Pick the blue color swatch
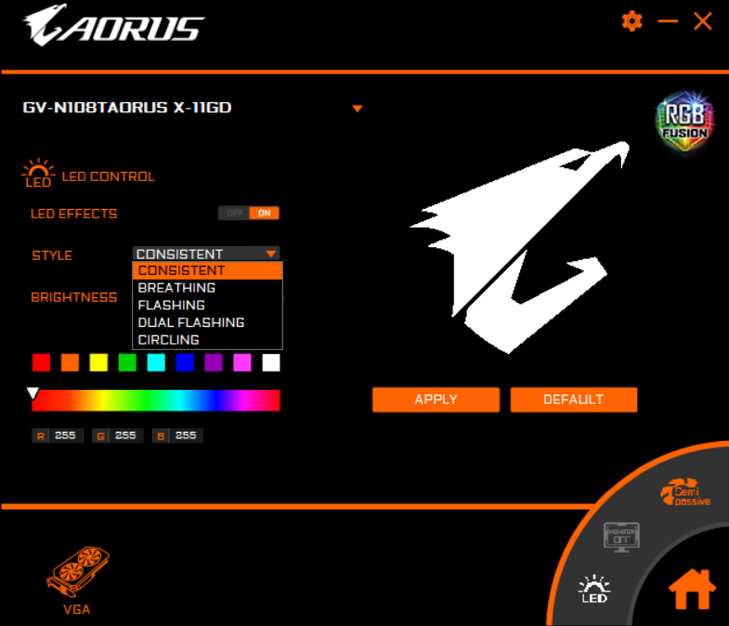This screenshot has height=626, width=729. pos(185,363)
